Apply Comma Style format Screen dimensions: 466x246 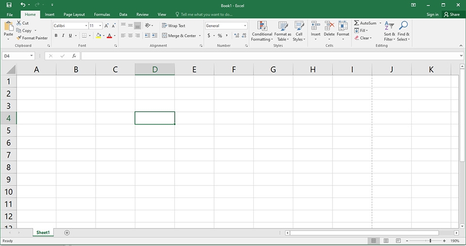[227, 35]
